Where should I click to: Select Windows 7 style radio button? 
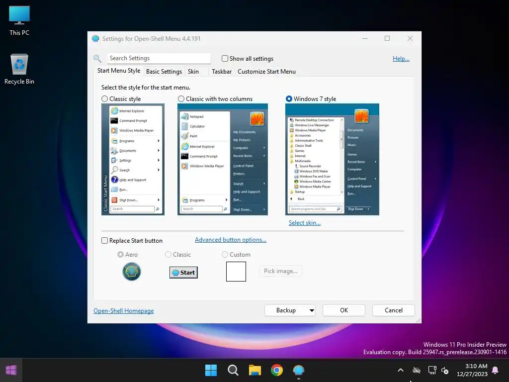coord(289,99)
